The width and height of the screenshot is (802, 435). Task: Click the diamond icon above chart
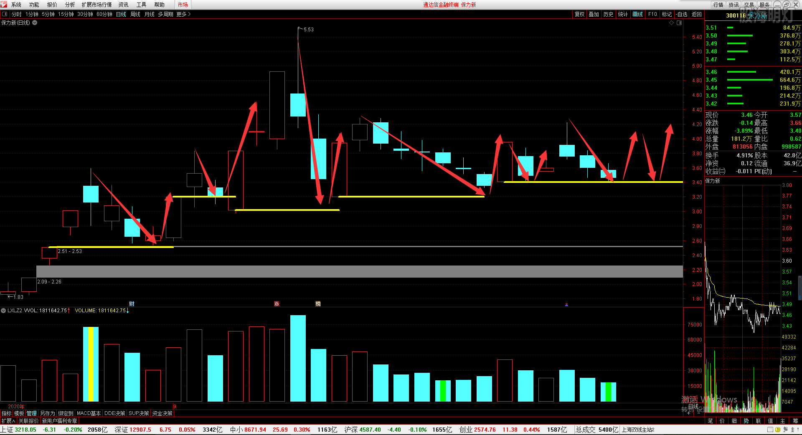point(672,23)
